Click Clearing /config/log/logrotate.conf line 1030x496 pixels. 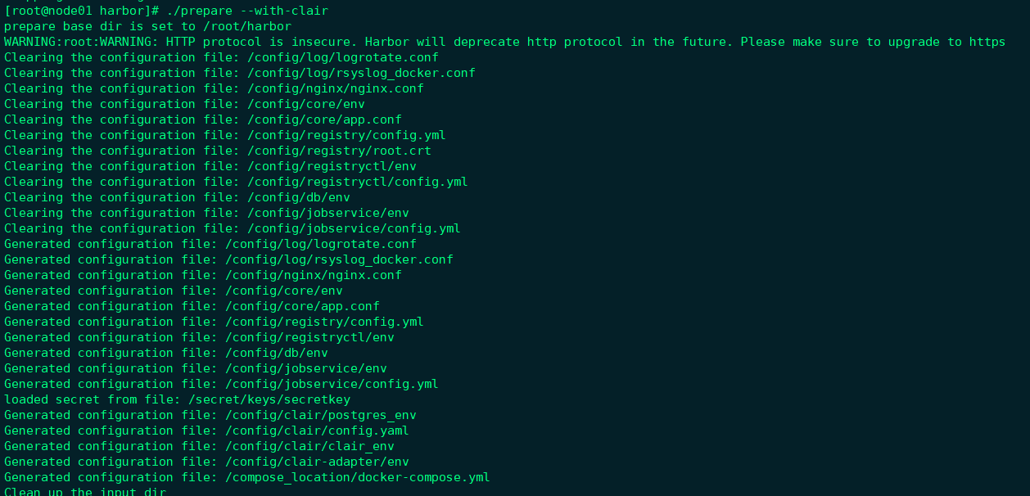221,57
